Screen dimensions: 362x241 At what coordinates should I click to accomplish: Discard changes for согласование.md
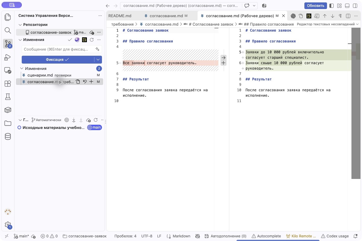(x=85, y=82)
